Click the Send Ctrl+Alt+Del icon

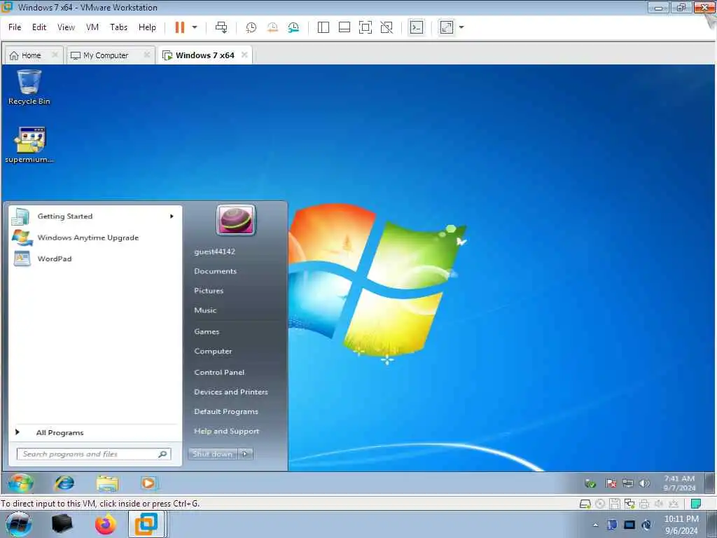point(221,27)
